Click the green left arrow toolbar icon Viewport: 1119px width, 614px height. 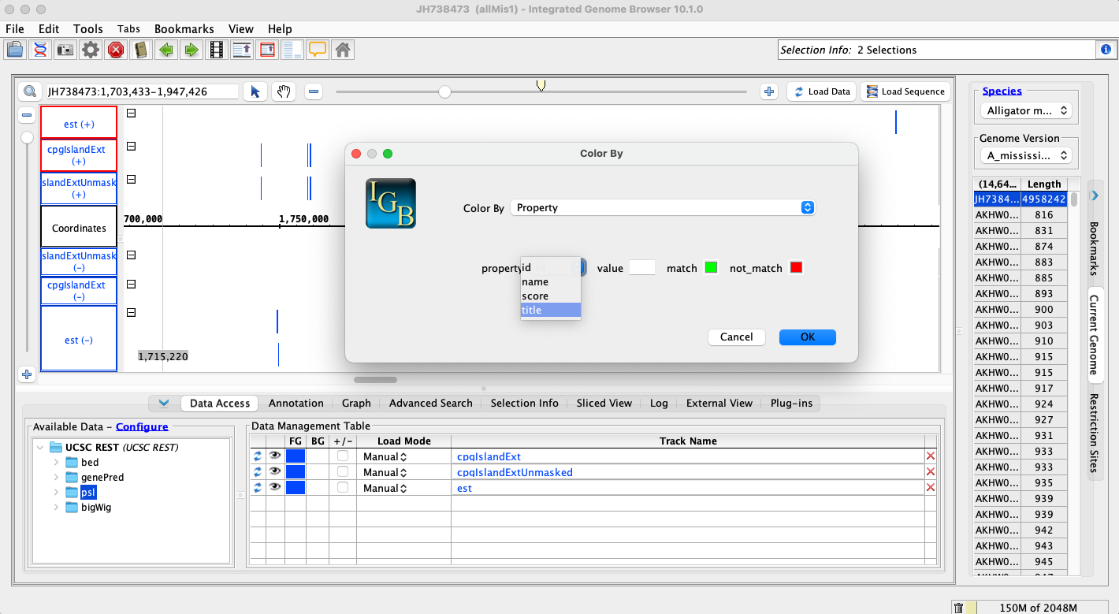pos(166,50)
